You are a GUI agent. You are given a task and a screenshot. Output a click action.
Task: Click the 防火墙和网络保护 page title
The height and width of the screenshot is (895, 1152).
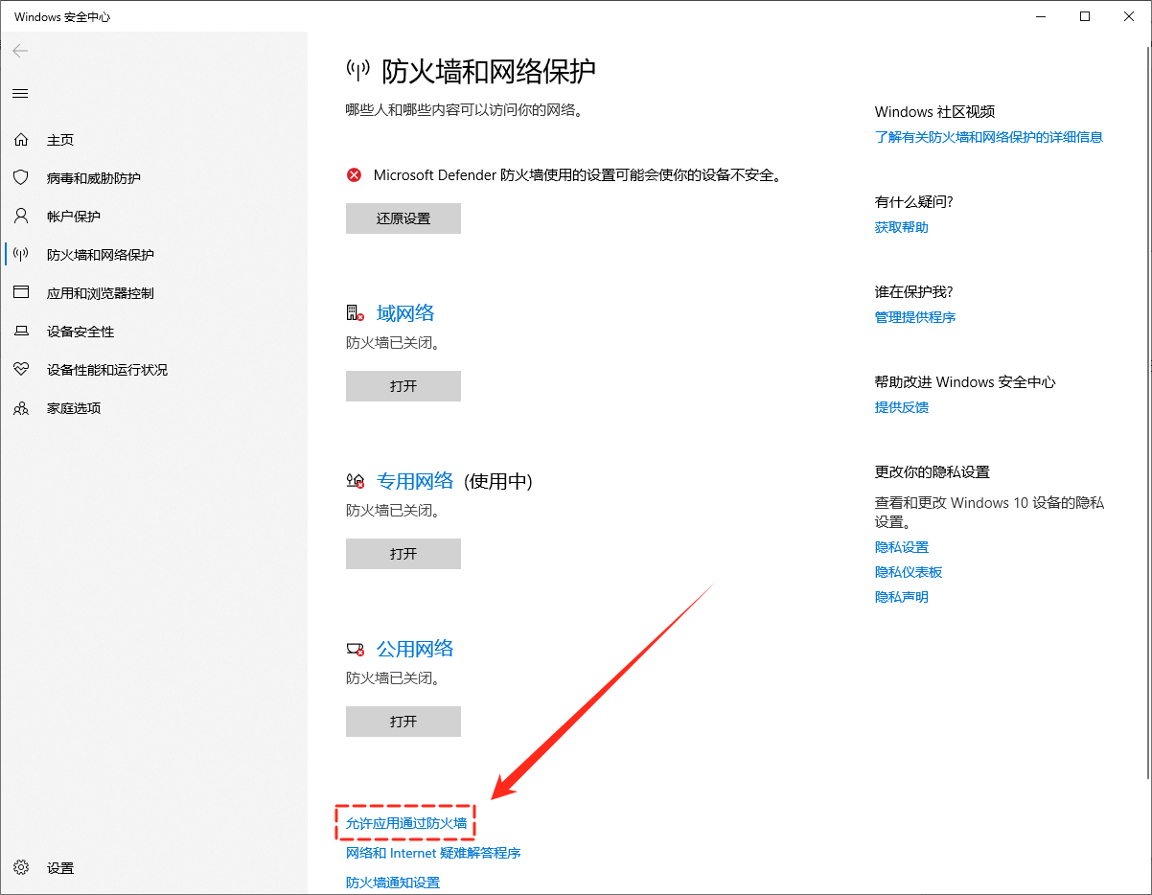coord(489,71)
